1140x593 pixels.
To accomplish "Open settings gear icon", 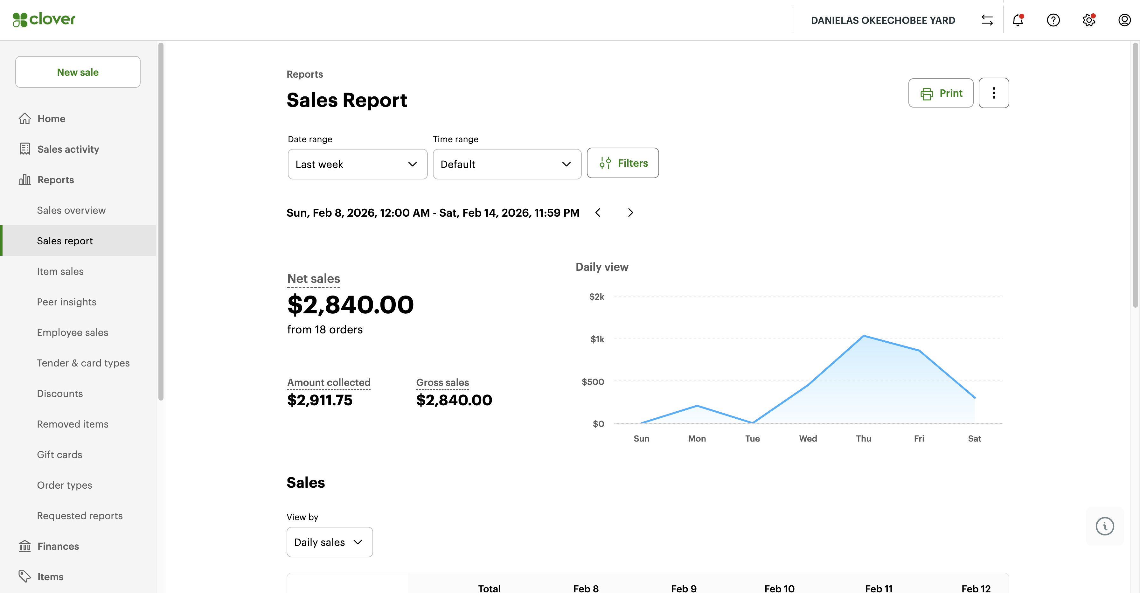I will pyautogui.click(x=1089, y=20).
